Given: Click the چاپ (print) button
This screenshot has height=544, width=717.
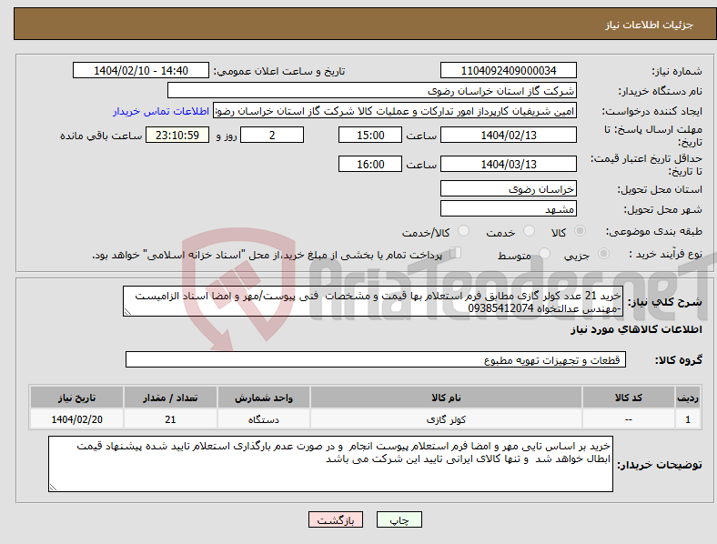Looking at the screenshot, I should (399, 519).
